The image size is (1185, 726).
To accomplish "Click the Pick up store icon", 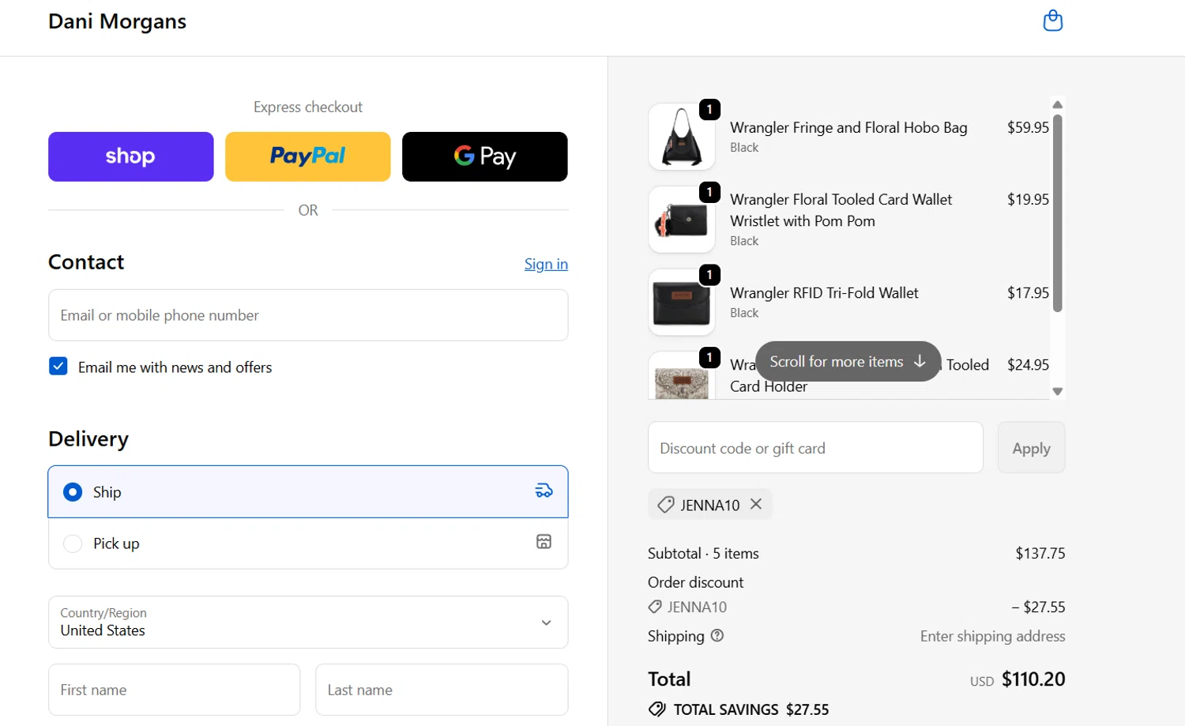I will click(544, 542).
